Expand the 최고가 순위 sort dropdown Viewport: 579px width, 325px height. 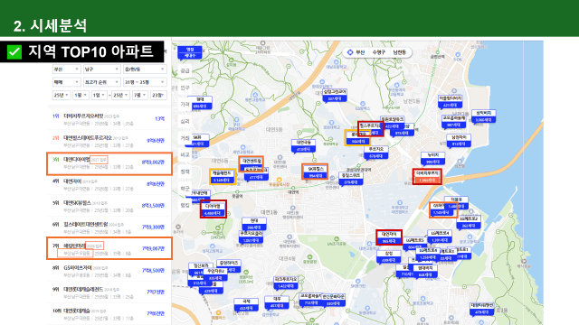tap(102, 82)
